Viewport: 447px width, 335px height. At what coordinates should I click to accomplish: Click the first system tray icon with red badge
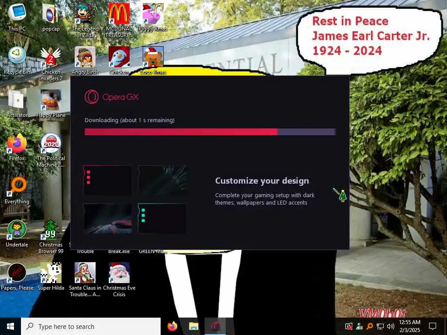pyautogui.click(x=348, y=326)
